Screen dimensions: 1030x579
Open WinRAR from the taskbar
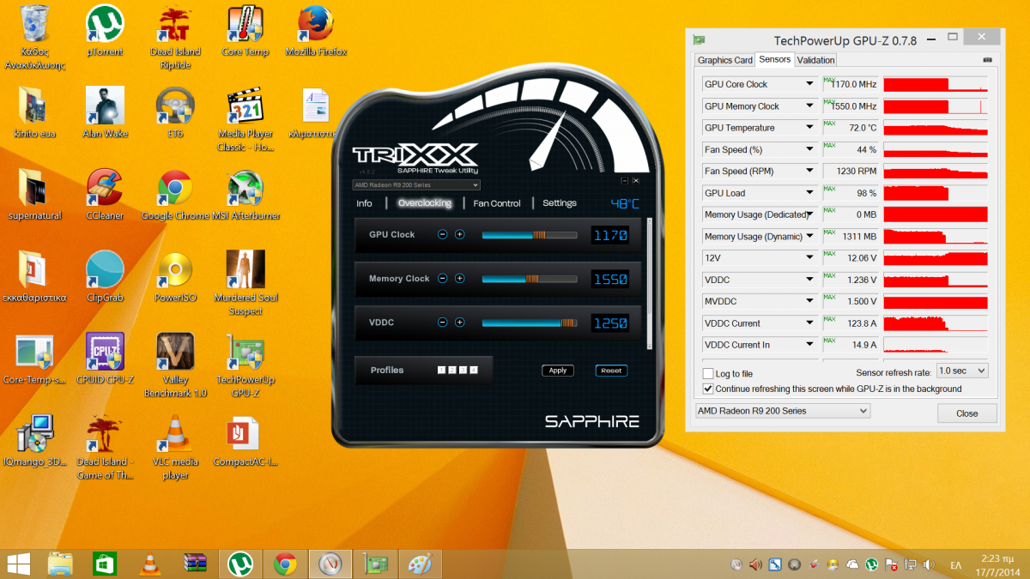[196, 564]
